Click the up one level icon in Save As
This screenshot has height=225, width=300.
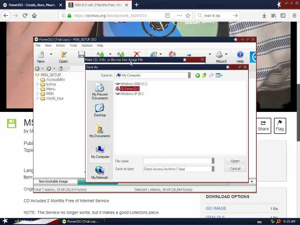coord(204,75)
